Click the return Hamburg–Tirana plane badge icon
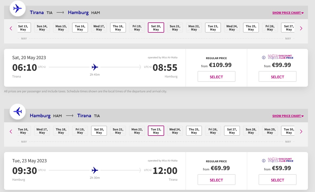The width and height of the screenshot is (315, 192). click(x=18, y=112)
